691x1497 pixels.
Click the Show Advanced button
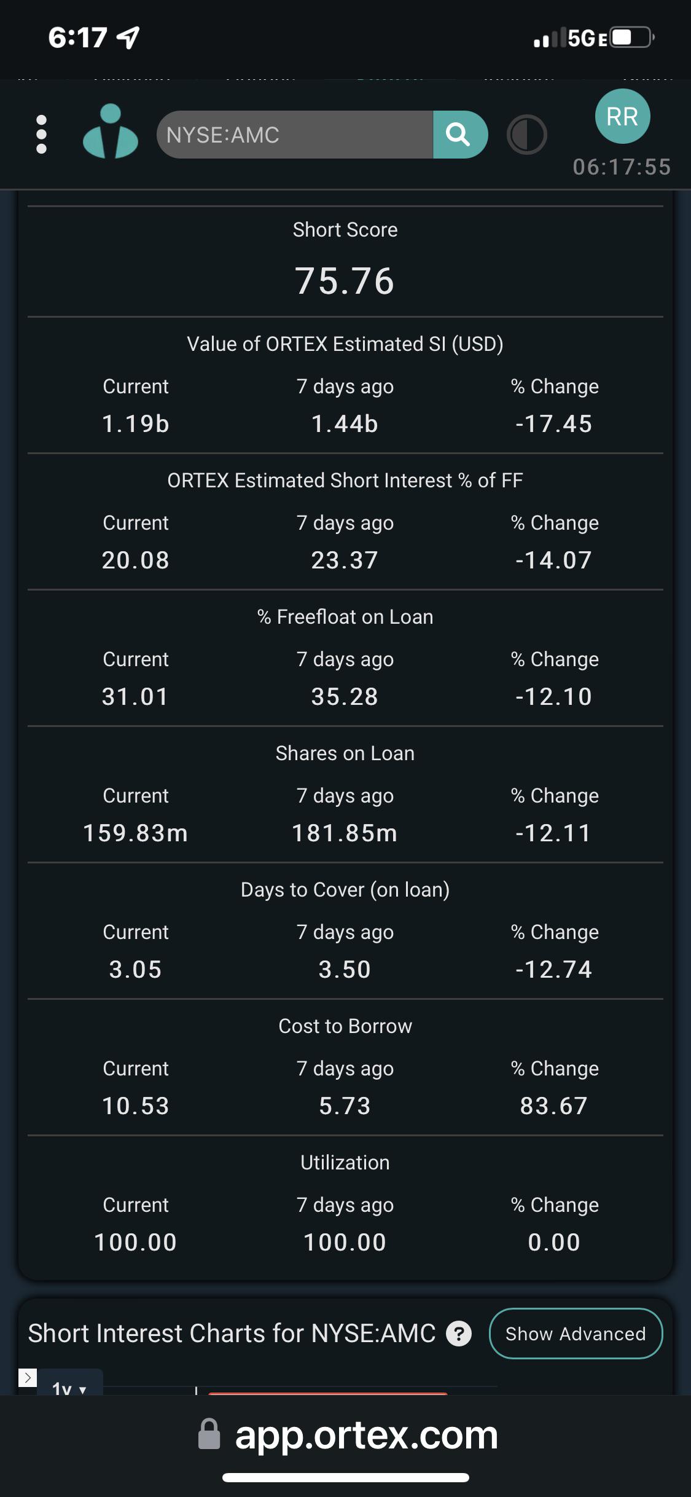(576, 1334)
